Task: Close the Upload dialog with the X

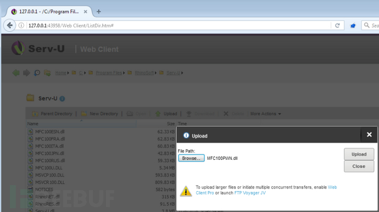Action: click(369, 135)
